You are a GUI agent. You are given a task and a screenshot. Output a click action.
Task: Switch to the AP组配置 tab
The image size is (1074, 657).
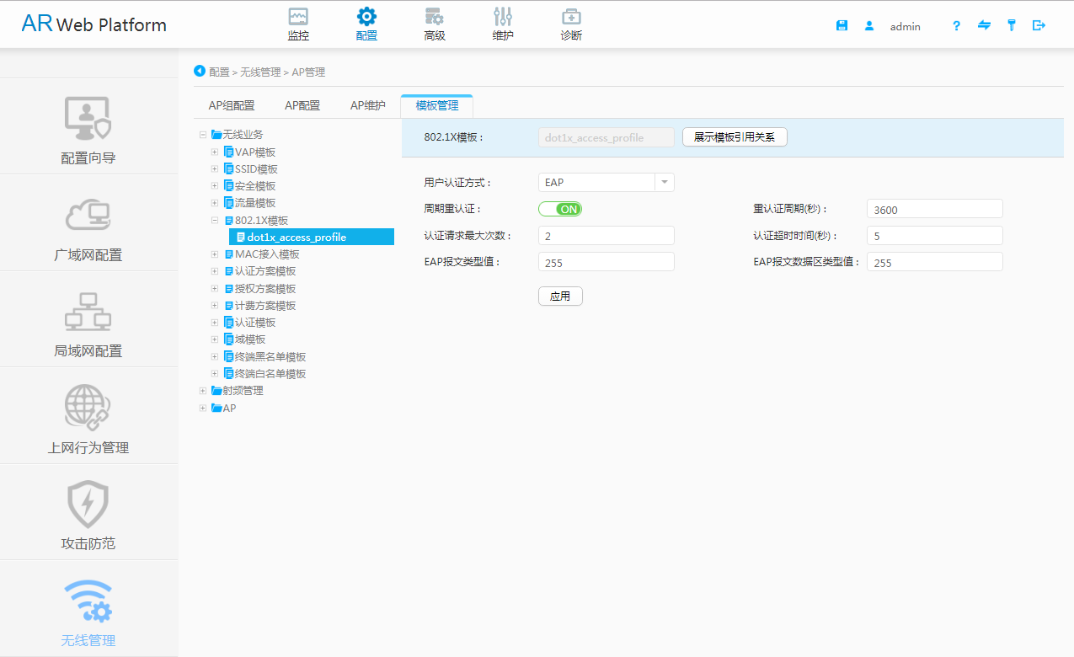232,105
